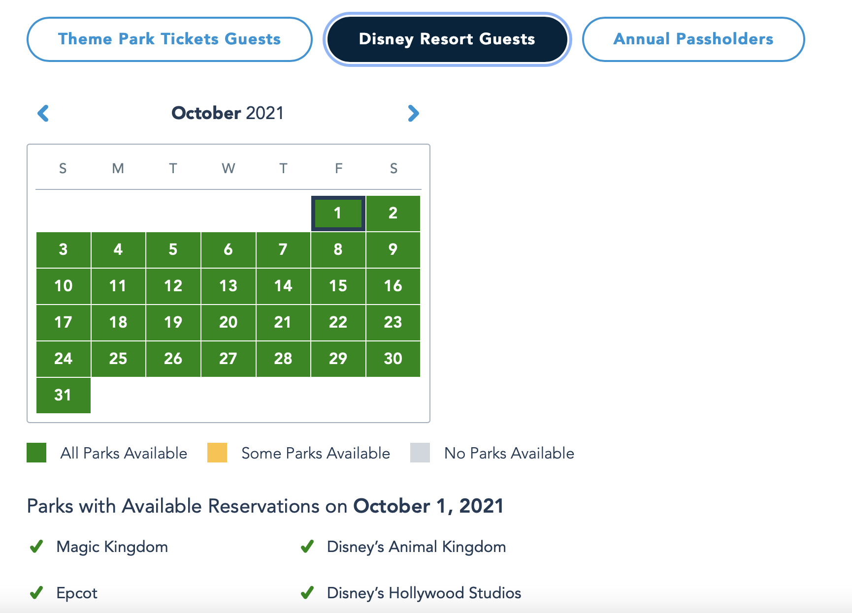The width and height of the screenshot is (852, 613).
Task: Click the green All Parks Available swatch
Action: click(x=36, y=453)
